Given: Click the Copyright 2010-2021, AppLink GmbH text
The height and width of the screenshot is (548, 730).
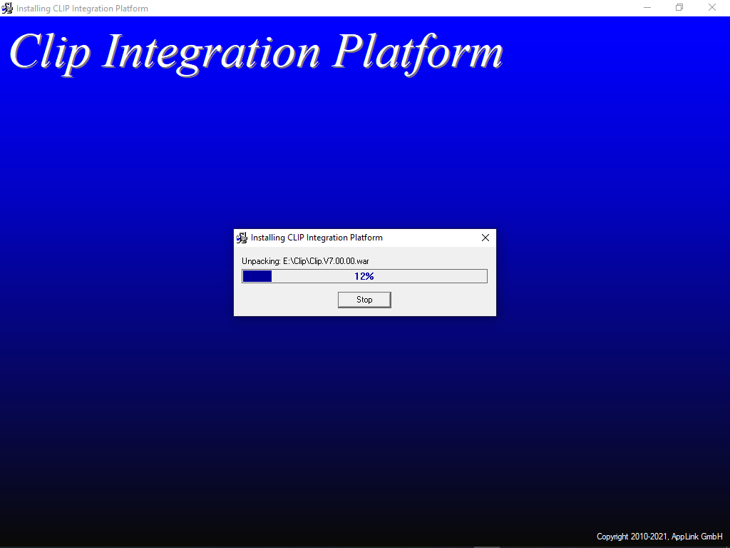Looking at the screenshot, I should point(659,537).
